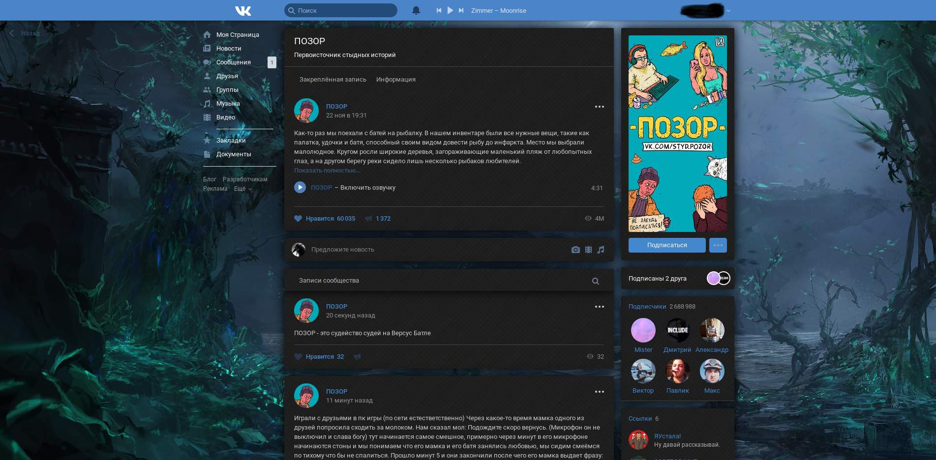
Task: Attach a photo to suggested news
Action: (575, 250)
